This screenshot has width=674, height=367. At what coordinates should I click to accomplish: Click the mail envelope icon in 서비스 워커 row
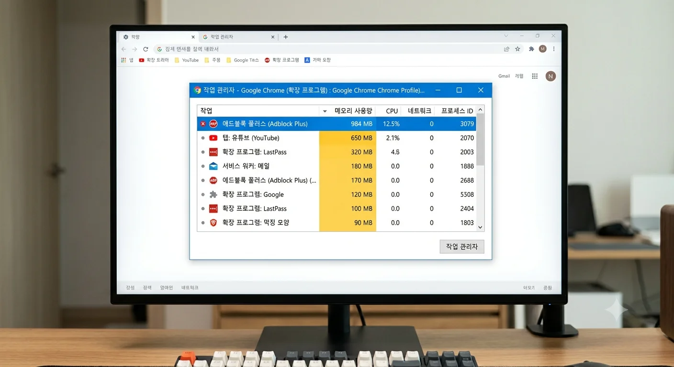(x=213, y=166)
